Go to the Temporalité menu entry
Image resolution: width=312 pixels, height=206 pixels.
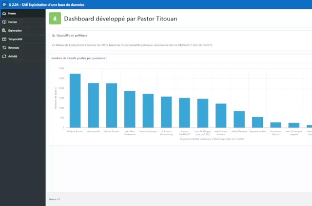tap(15, 39)
